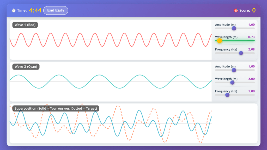Select the Wave 2 (Cyan) label
This screenshot has width=267, height=150.
[x=26, y=67]
